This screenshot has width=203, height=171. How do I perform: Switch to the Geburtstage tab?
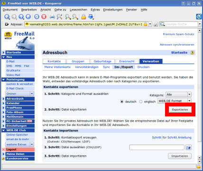coord(102,61)
